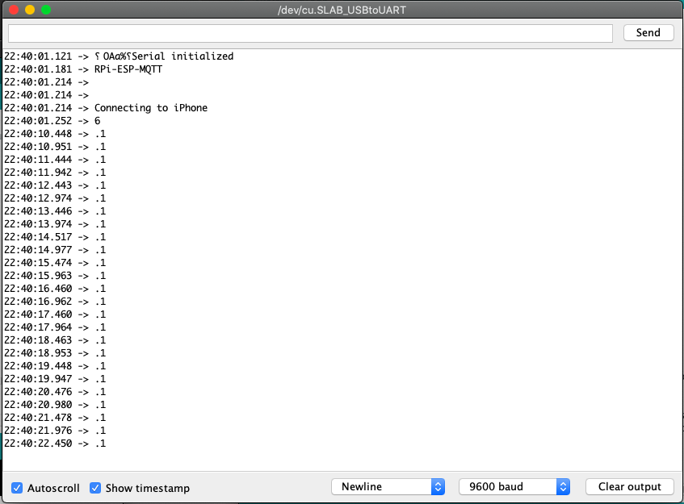Click the log line at 22:40:19.448
Viewport: 684px width, 504px height.
(x=55, y=366)
